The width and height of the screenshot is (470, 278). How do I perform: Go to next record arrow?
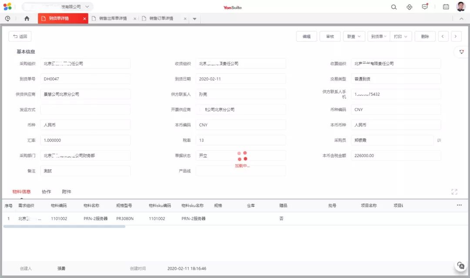[456, 37]
